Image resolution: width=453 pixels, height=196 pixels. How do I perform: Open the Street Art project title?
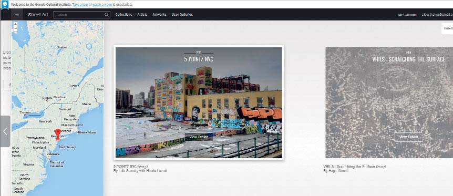(38, 15)
